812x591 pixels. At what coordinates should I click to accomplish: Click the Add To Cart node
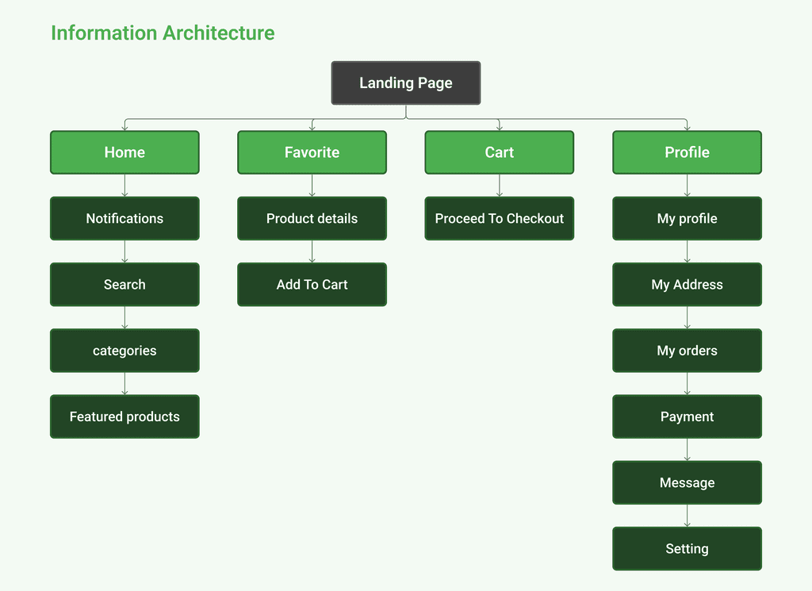[x=312, y=284]
